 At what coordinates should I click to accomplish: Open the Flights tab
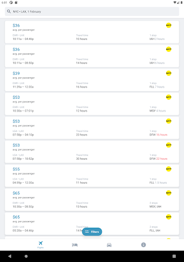coord(40,245)
